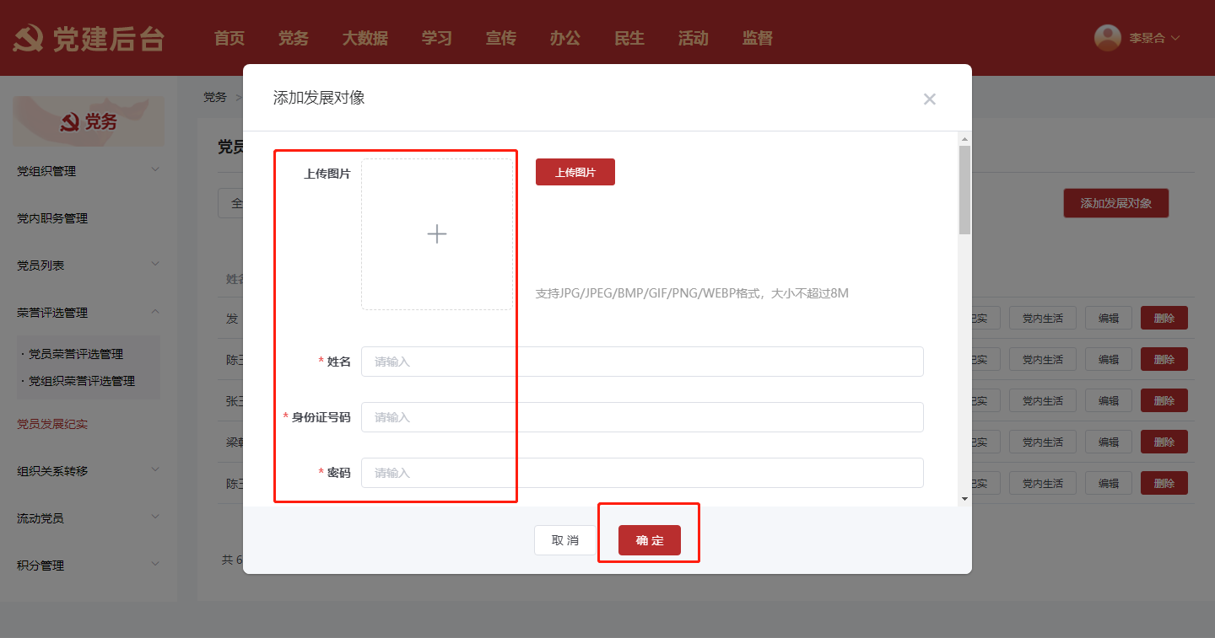
Task: Open 党员荣誉评选管理 in the sidebar
Action: pos(81,354)
